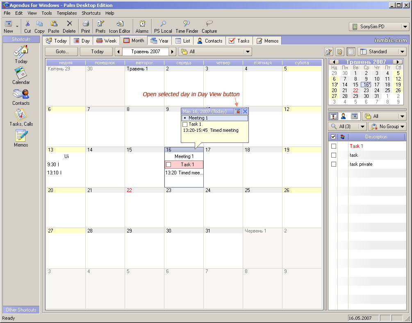Click the Травень 2007 month field
Screen dimensions: 412x323
[146, 52]
